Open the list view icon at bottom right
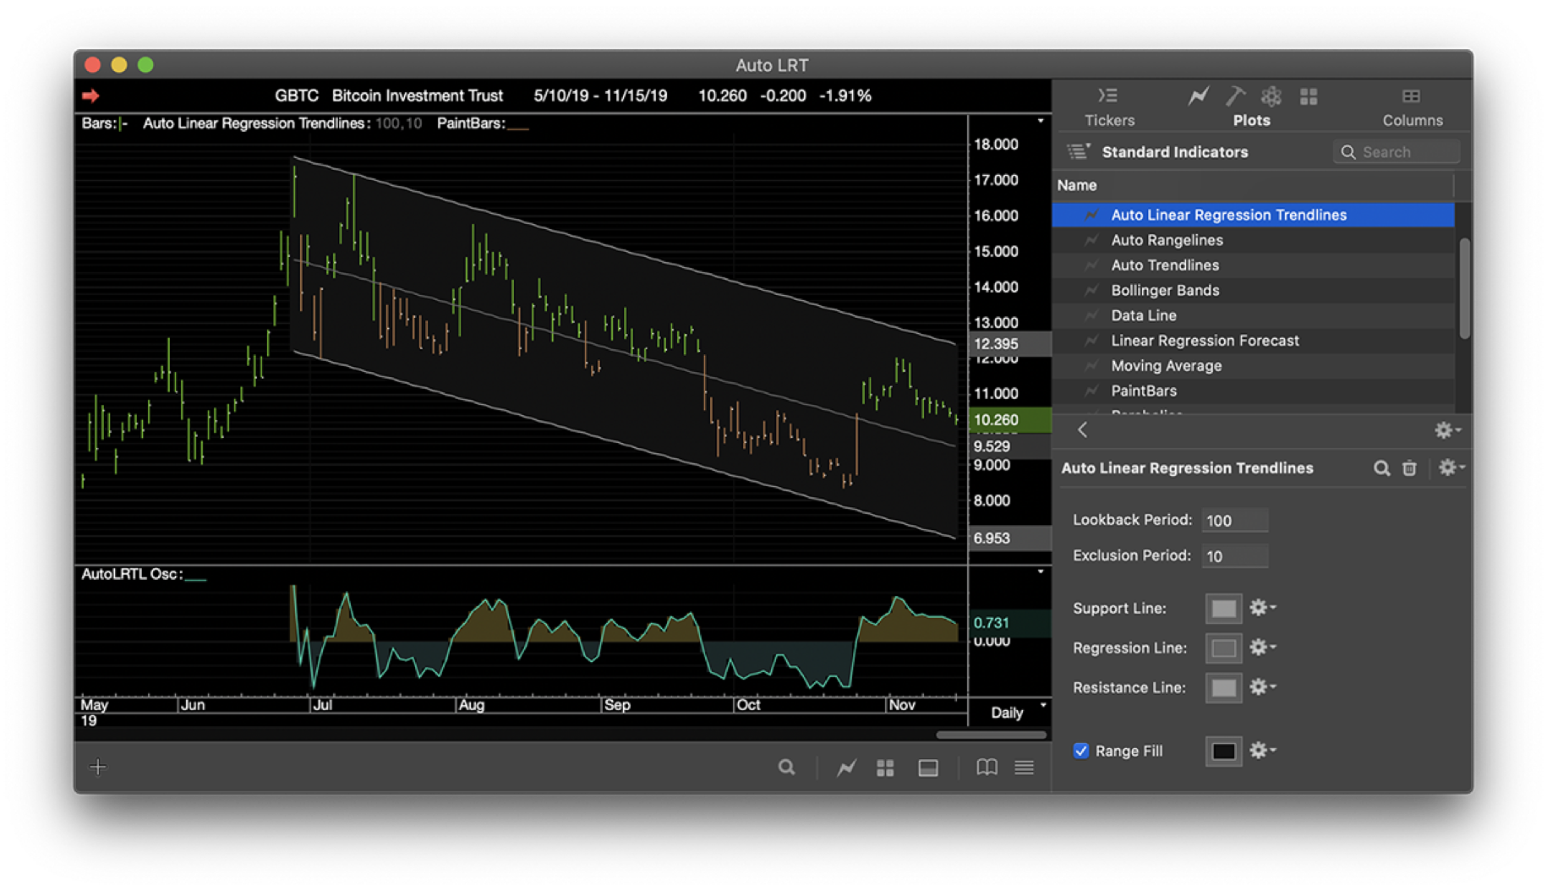The height and width of the screenshot is (891, 1547). pyautogui.click(x=1024, y=768)
